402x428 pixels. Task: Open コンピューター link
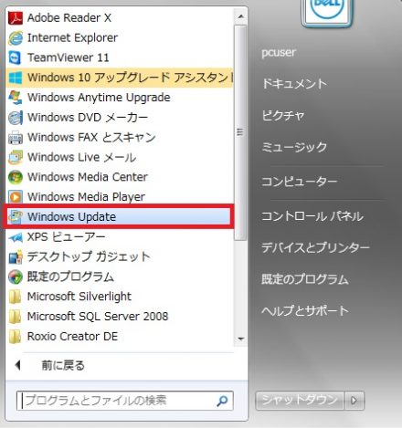coord(300,182)
